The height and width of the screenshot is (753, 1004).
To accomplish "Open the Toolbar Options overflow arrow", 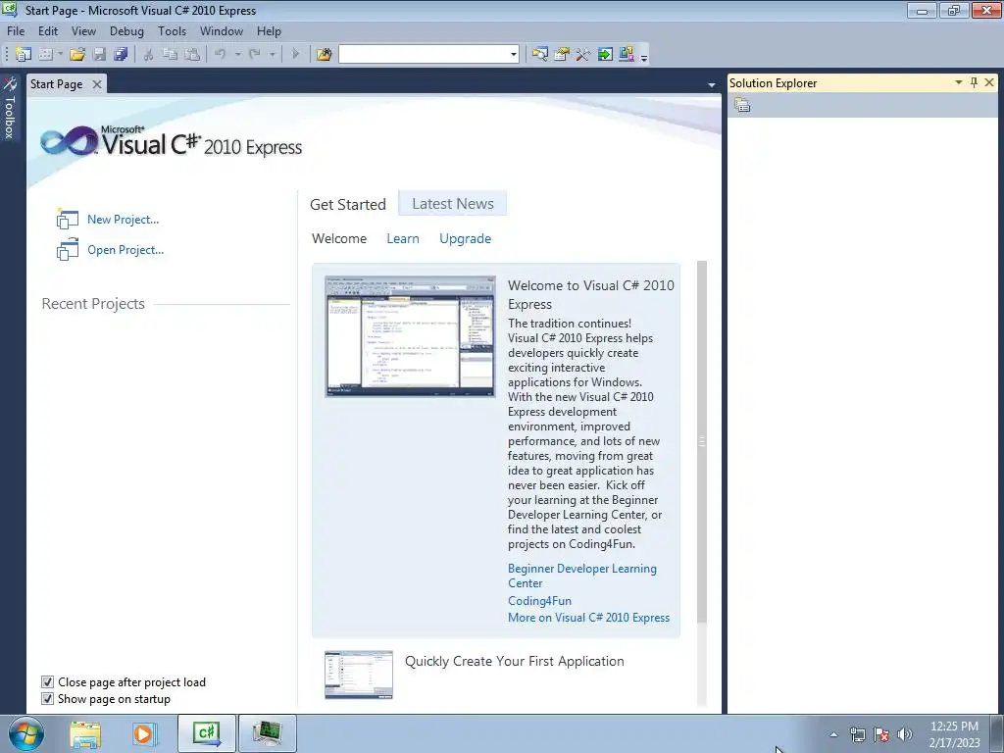I will coord(644,56).
